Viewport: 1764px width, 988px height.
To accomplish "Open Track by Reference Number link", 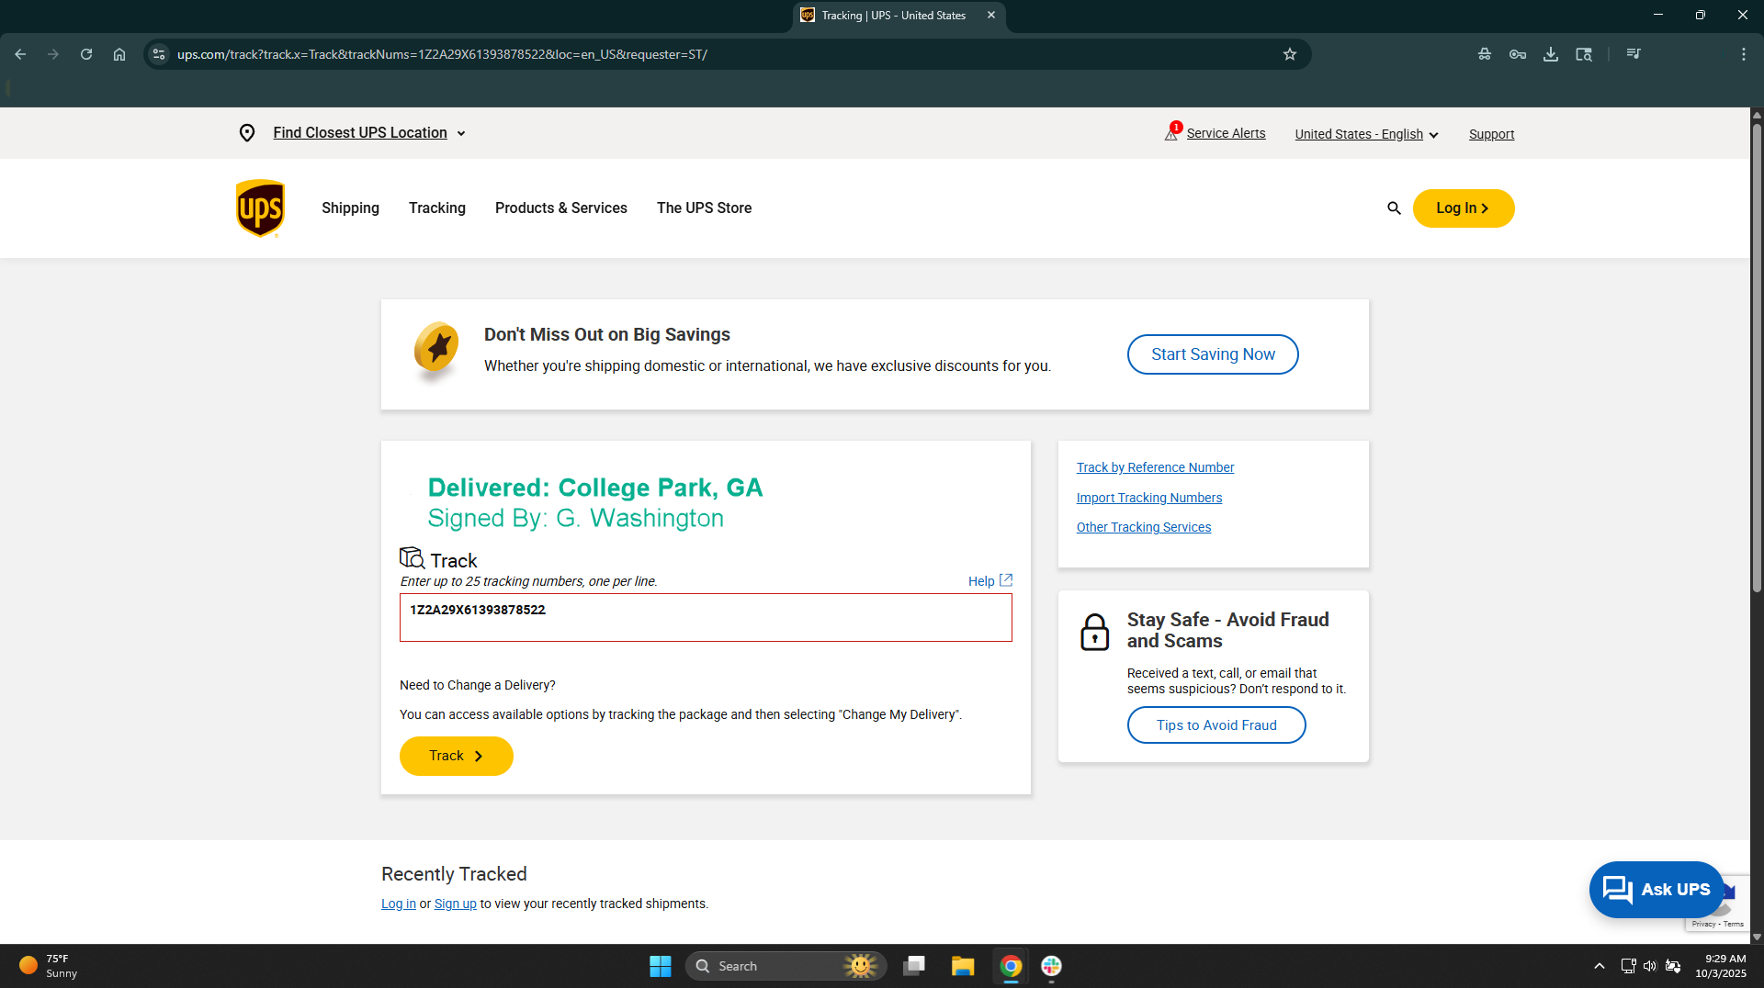I will click(1155, 467).
